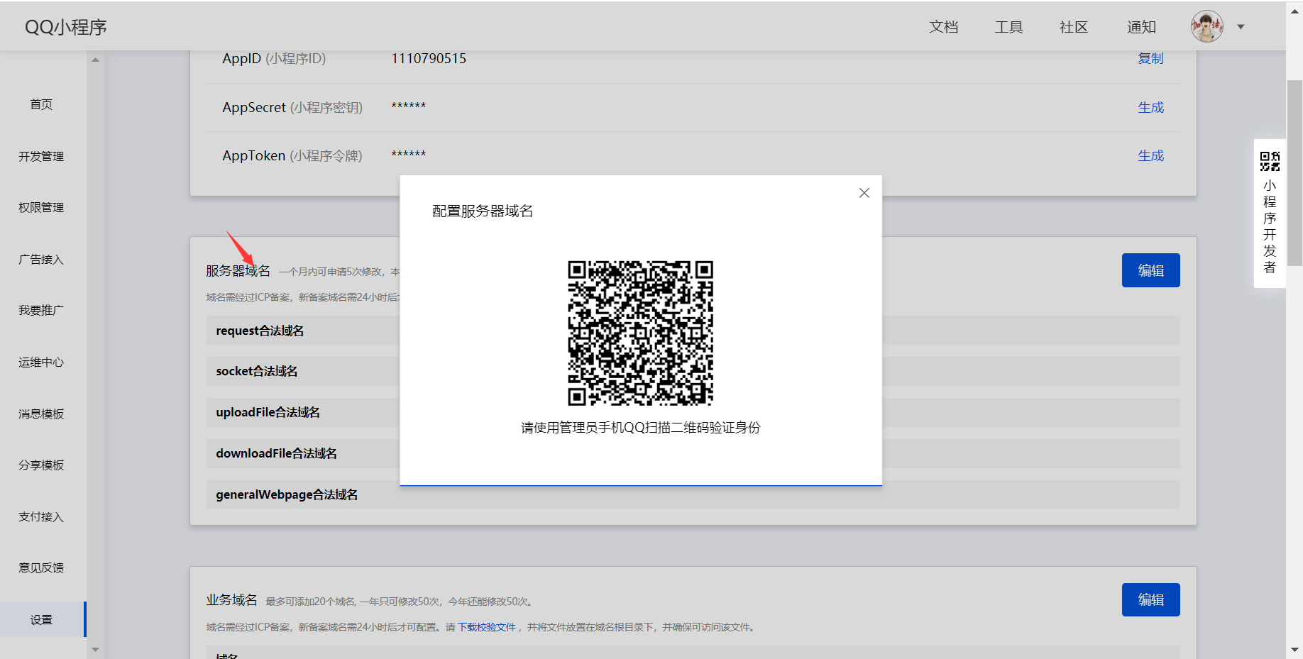Click the downloadFile合法域名 row

693,453
